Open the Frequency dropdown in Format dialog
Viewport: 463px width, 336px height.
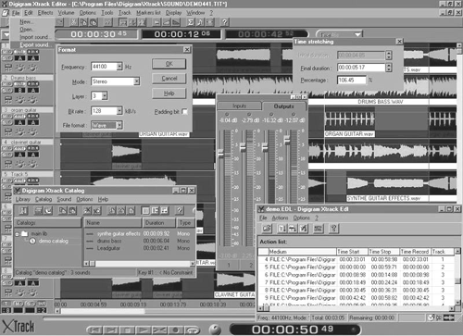tap(119, 67)
